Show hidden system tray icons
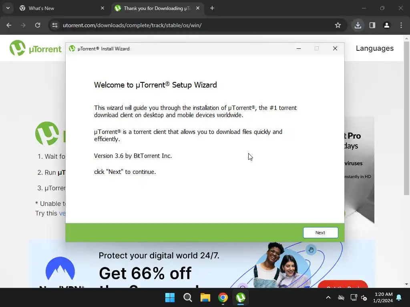410x307 pixels. [x=328, y=297]
